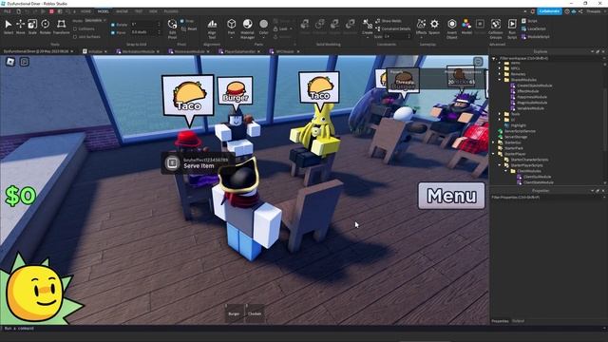Switch to the VIEW ribbon tab
Screen dimensions: 608x342
click(x=153, y=11)
